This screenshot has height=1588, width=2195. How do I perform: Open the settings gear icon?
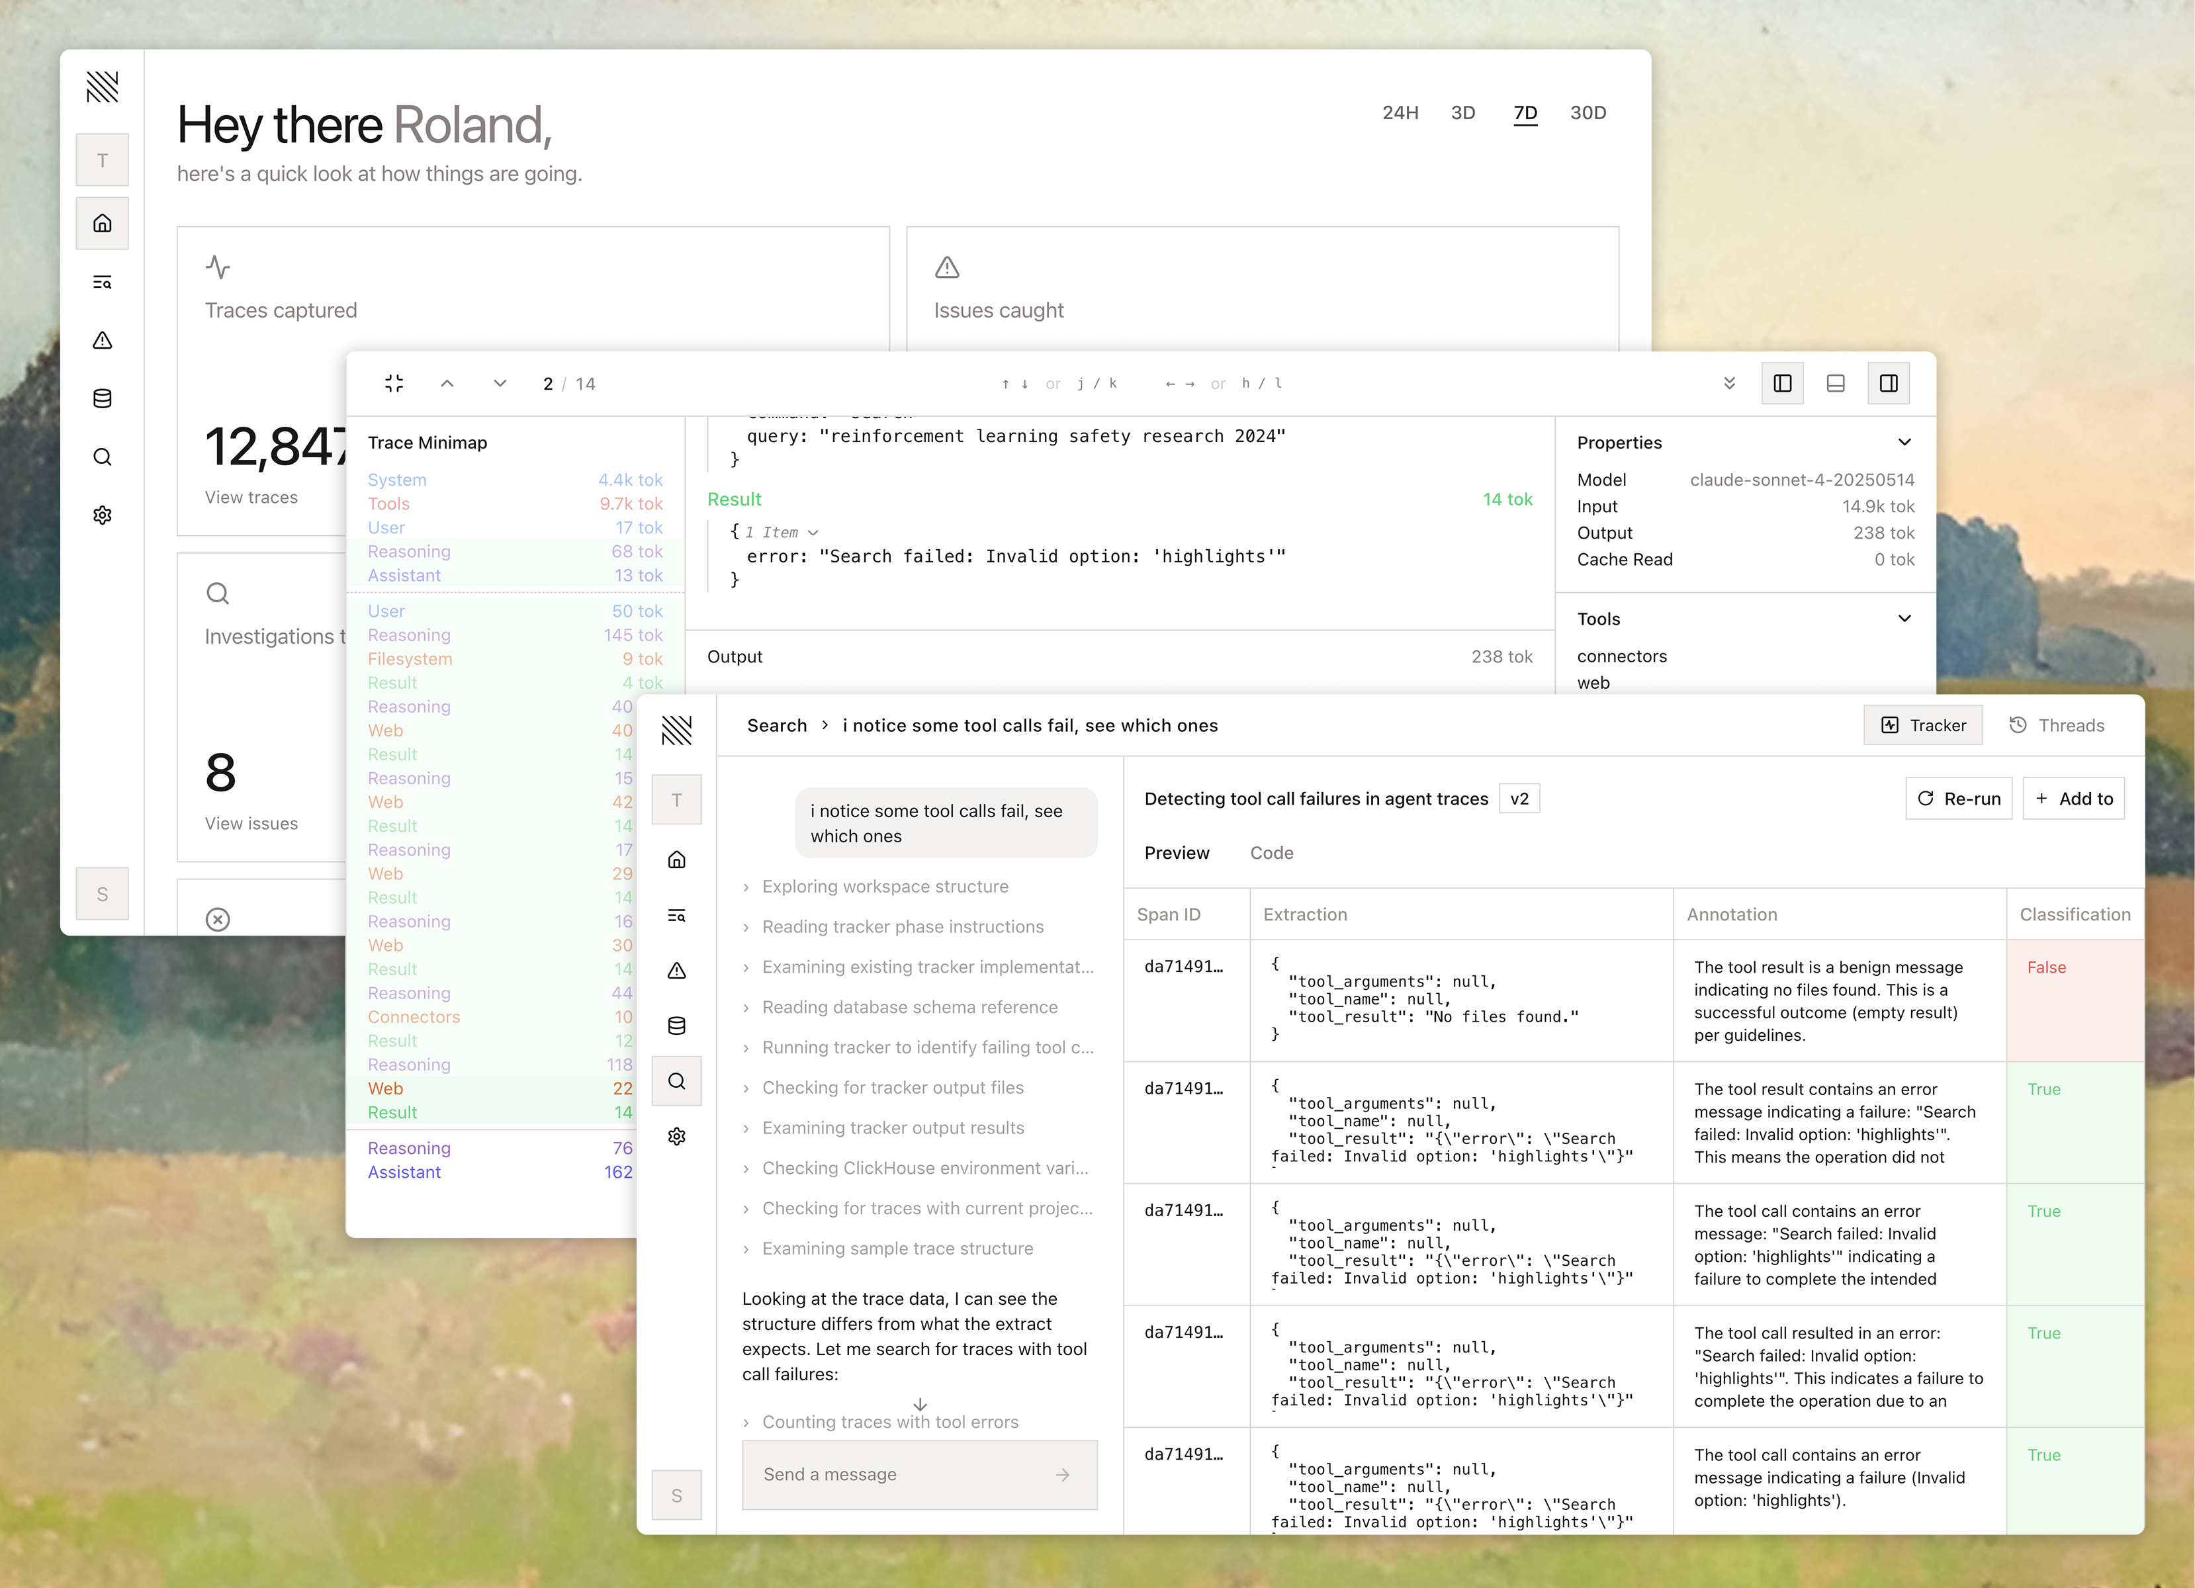[103, 515]
